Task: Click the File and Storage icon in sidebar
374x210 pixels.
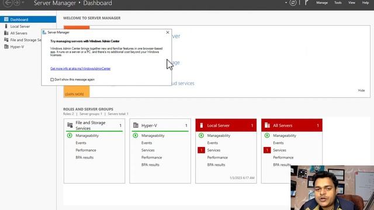Action: pyautogui.click(x=6, y=40)
